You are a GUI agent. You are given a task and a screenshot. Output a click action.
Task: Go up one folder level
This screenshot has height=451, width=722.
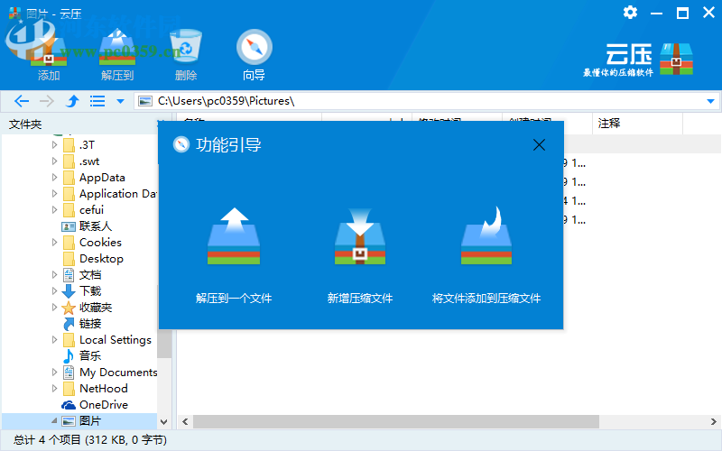point(72,101)
